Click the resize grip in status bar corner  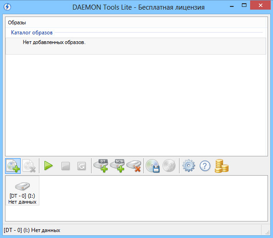point(268,232)
